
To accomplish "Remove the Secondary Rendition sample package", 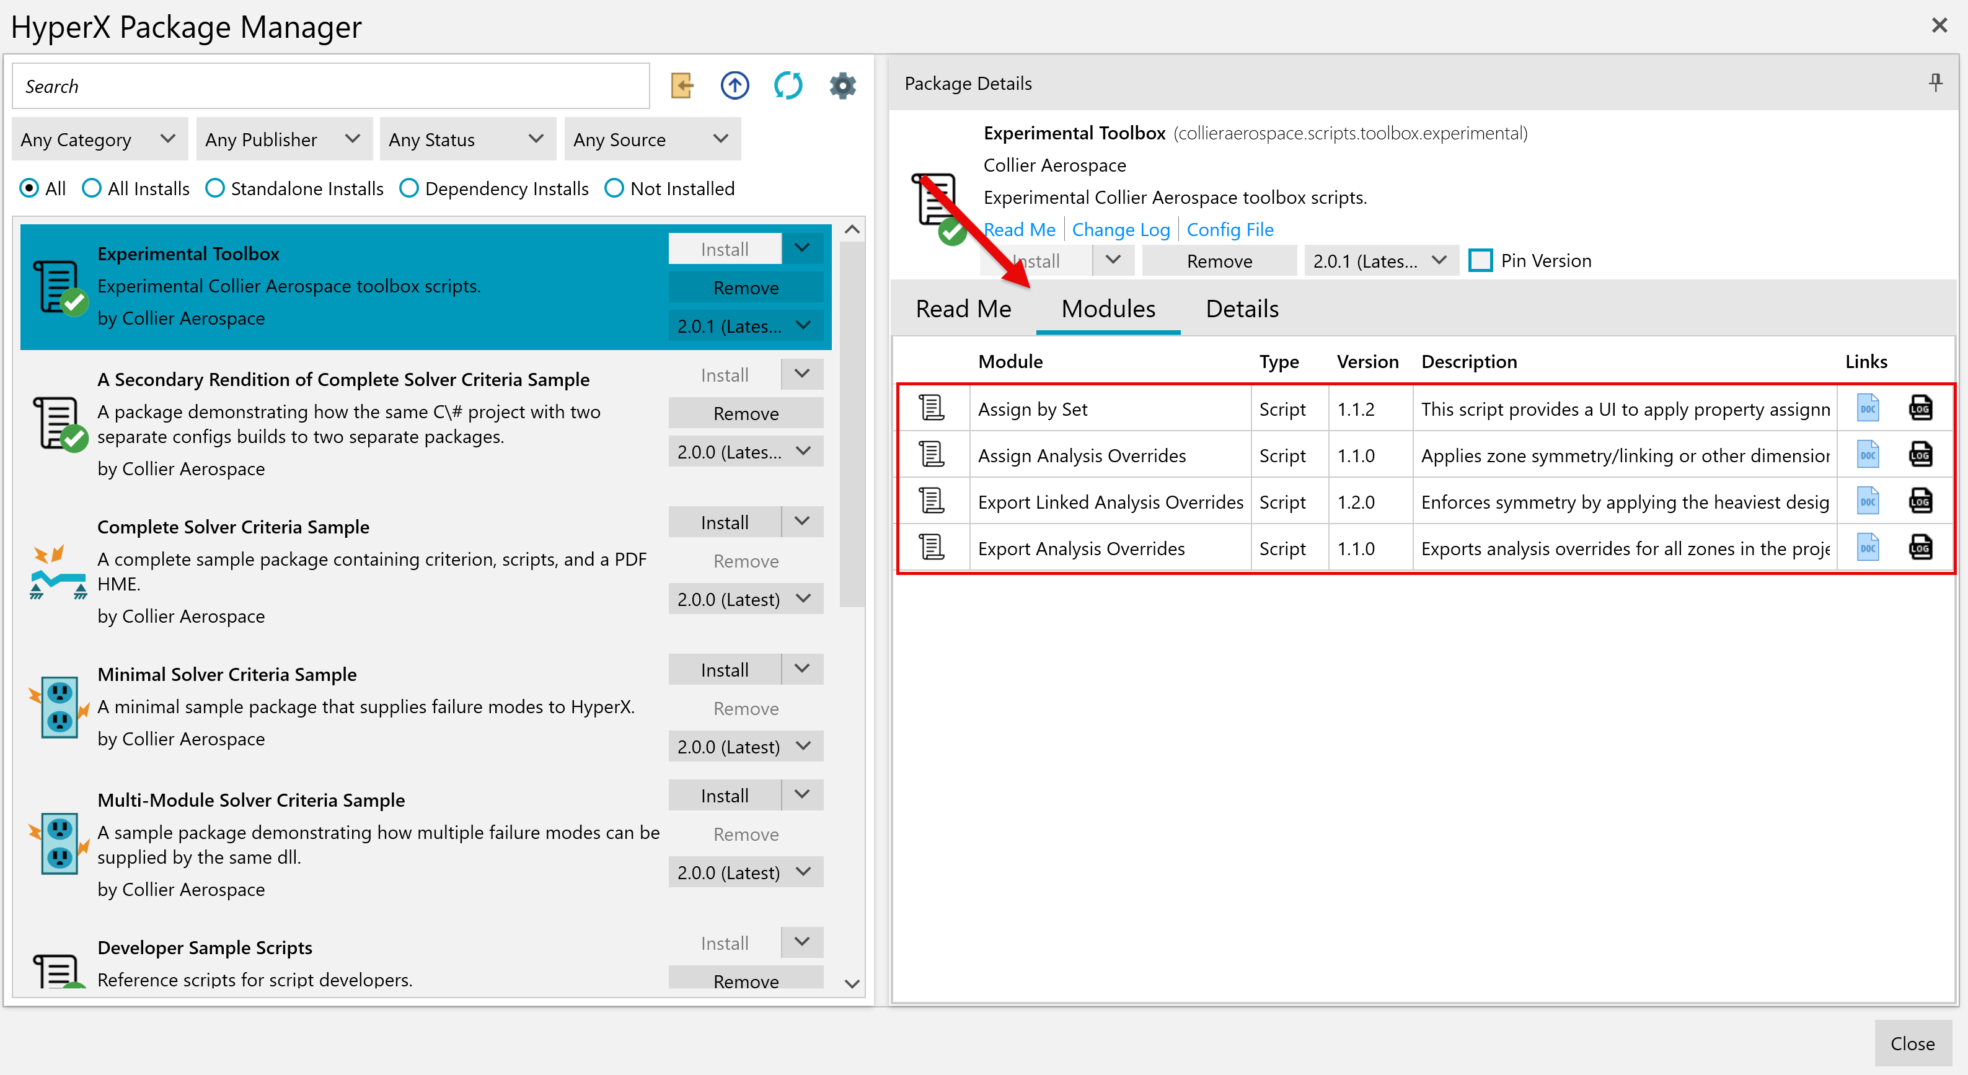I will click(746, 413).
